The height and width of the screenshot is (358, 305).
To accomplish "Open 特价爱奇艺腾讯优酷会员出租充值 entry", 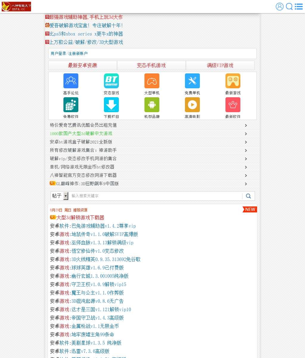I will pyautogui.click(x=83, y=125).
